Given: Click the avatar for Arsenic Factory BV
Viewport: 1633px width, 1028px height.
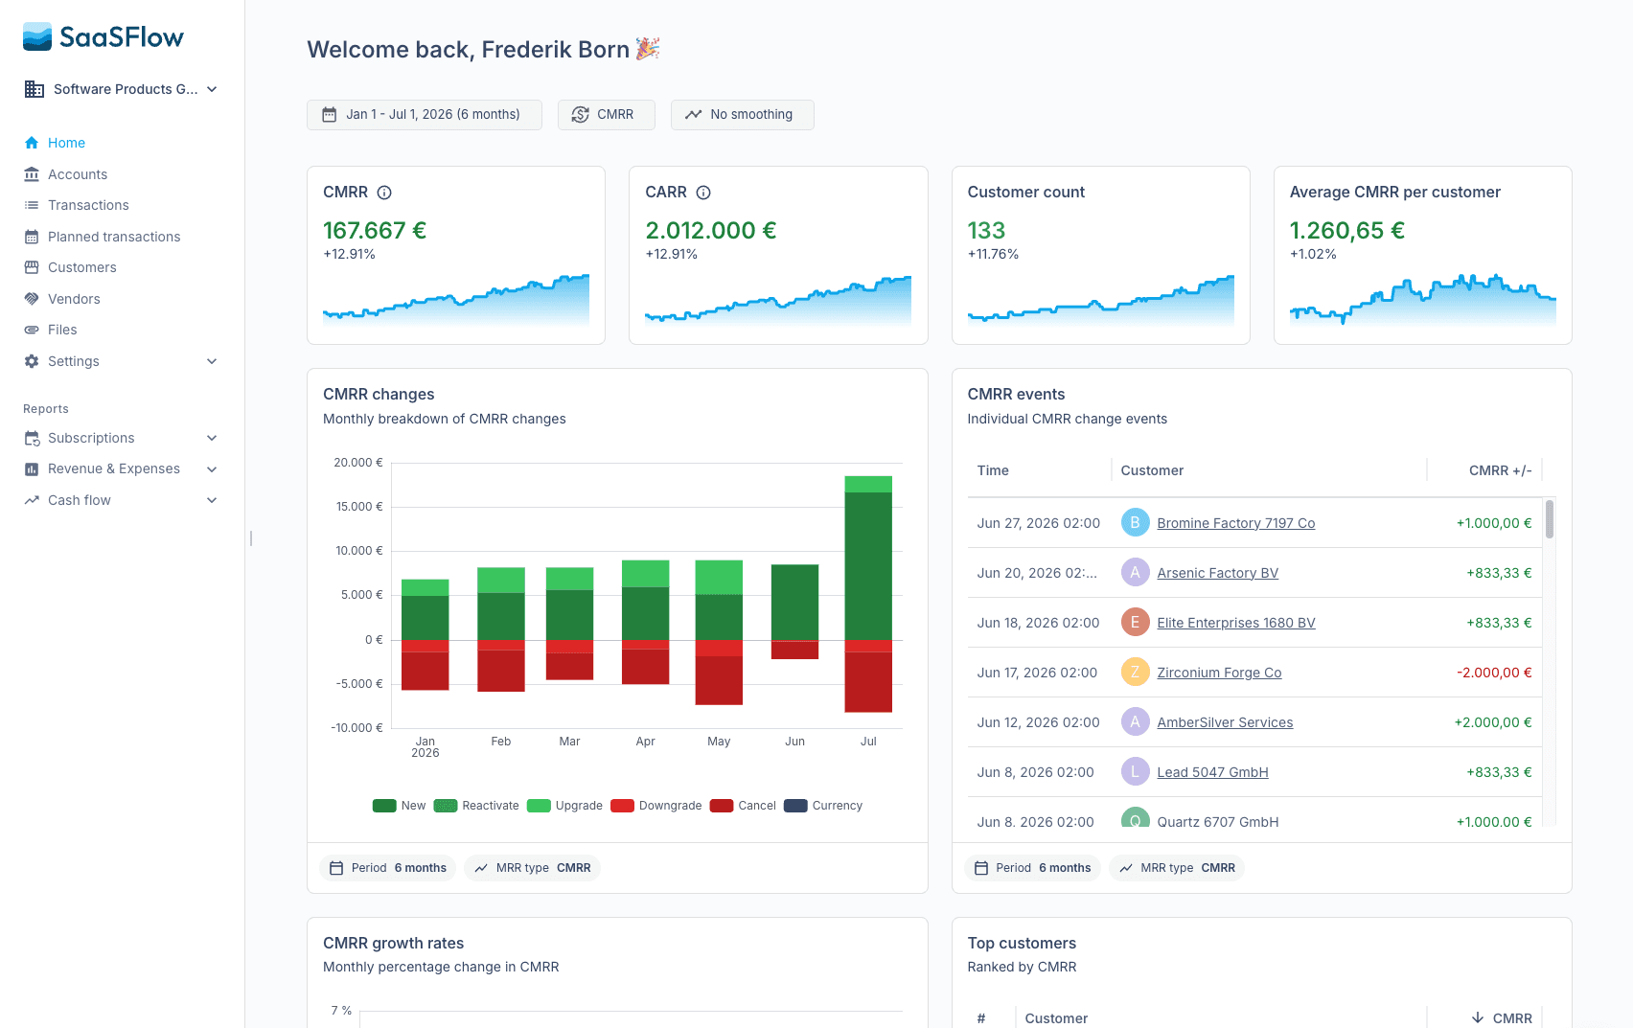Looking at the screenshot, I should coord(1135,572).
